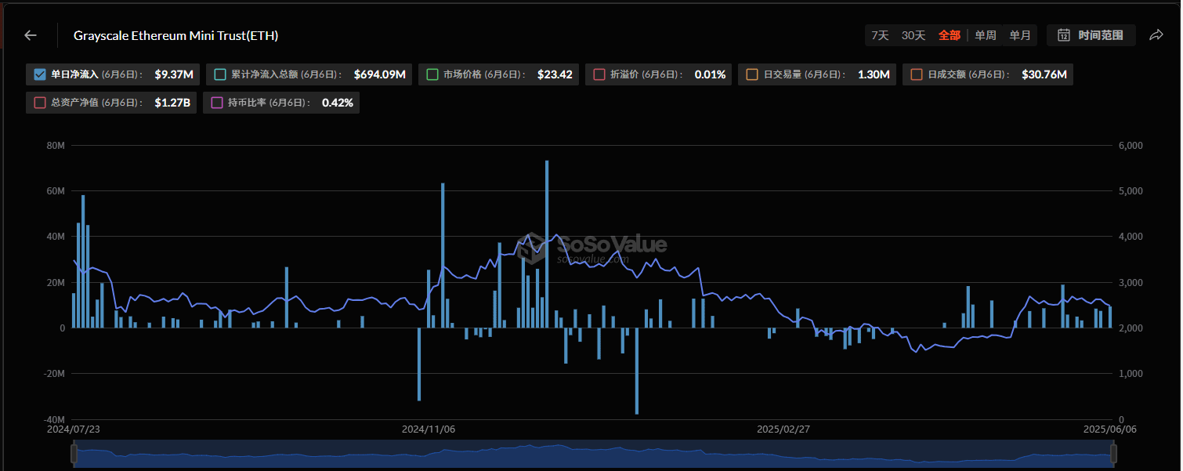
Task: Click the $23.42 market price value
Action: (x=555, y=75)
